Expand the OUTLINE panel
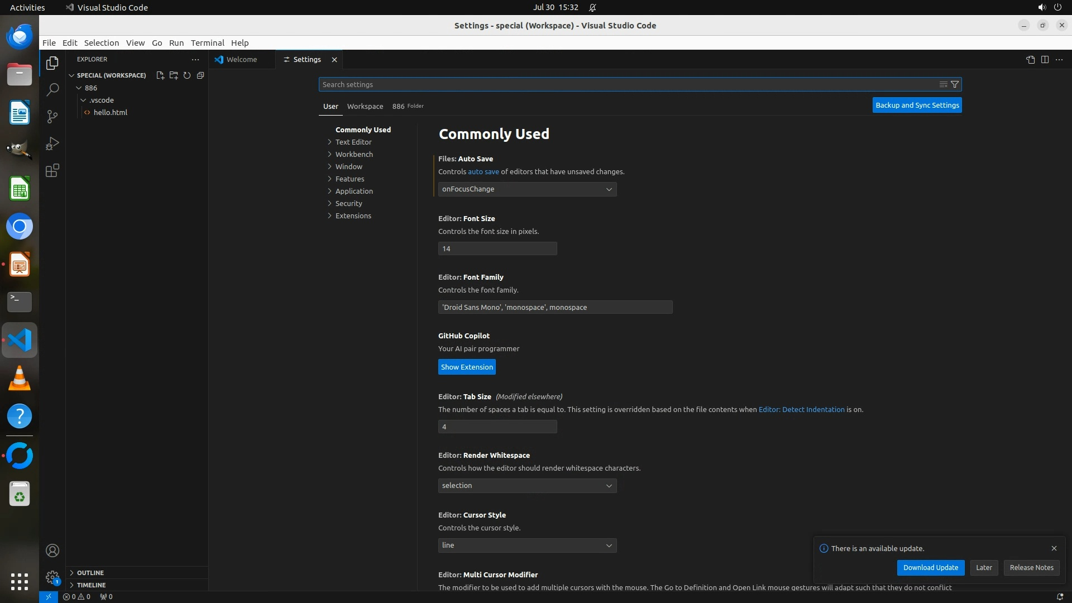 point(90,573)
